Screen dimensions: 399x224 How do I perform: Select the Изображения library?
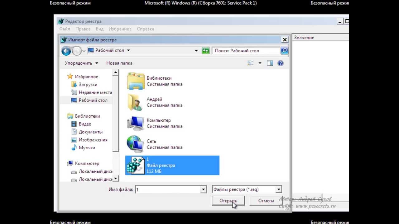coord(93,140)
